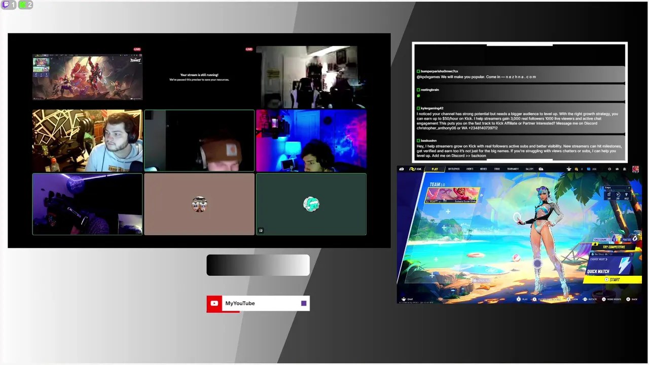This screenshot has width=649, height=365.
Task: Select the teal avatar participant tile
Action: coord(311,204)
